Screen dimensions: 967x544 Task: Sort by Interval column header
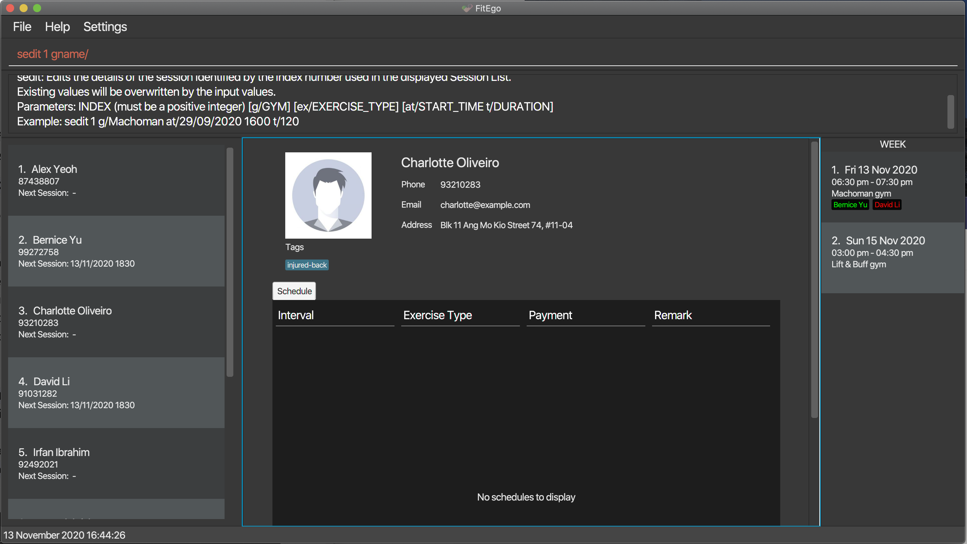pos(334,315)
